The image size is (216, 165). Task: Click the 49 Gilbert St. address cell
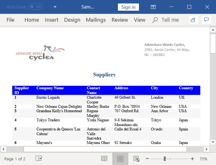pos(125,97)
